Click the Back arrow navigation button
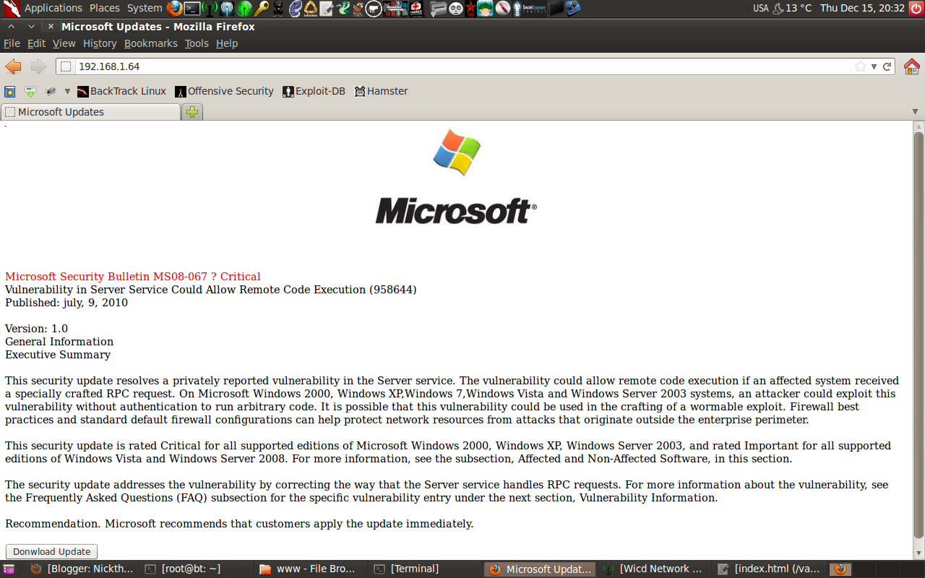Image resolution: width=925 pixels, height=578 pixels. tap(14, 66)
